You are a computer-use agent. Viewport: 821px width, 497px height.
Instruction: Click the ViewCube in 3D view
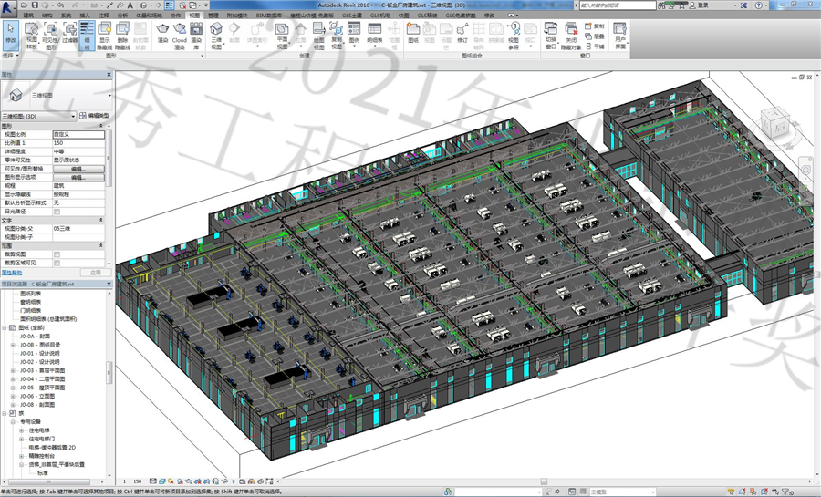pos(774,123)
